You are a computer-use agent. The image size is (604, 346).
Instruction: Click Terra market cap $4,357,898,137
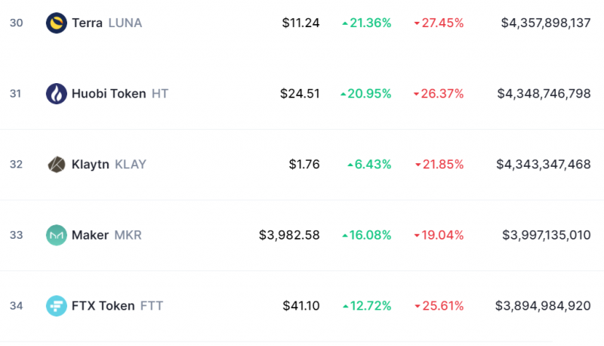pyautogui.click(x=546, y=23)
